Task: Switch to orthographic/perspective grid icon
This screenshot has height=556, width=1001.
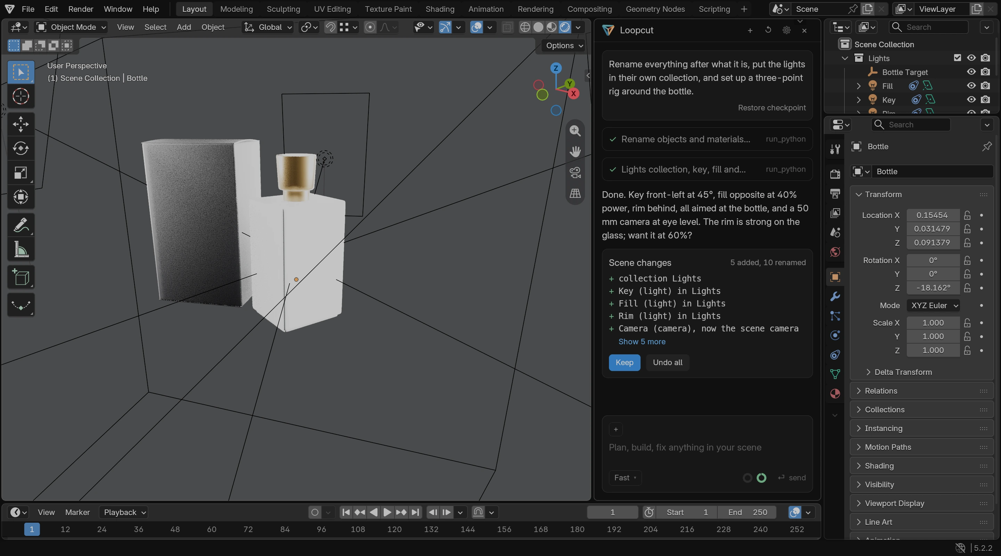Action: (x=575, y=193)
